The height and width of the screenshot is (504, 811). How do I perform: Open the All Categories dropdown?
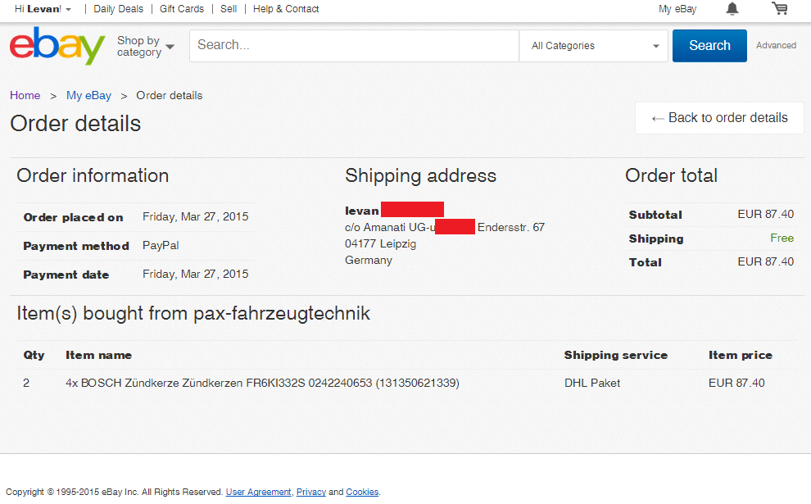click(594, 46)
